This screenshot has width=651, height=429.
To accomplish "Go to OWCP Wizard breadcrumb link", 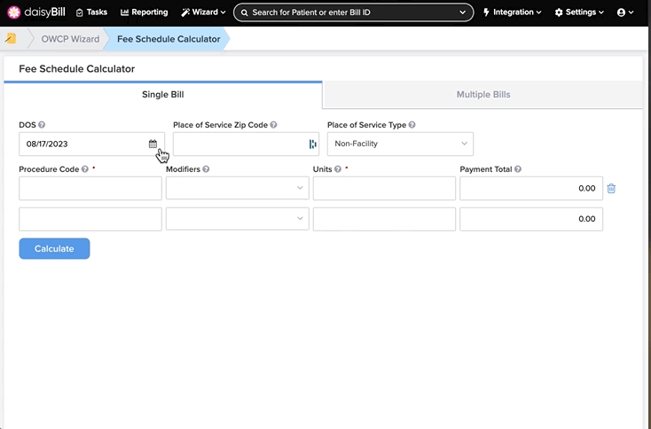I will coord(70,39).
